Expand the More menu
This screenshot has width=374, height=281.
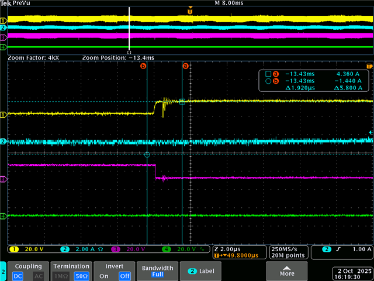tap(287, 271)
